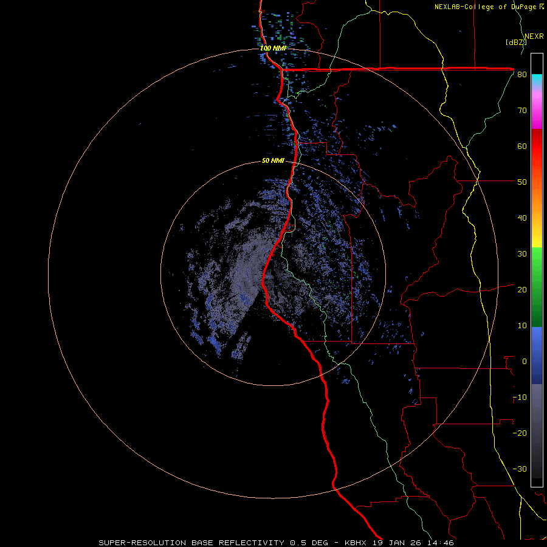
Task: Click the 30 value on the dBZ scale
Action: pyautogui.click(x=522, y=253)
